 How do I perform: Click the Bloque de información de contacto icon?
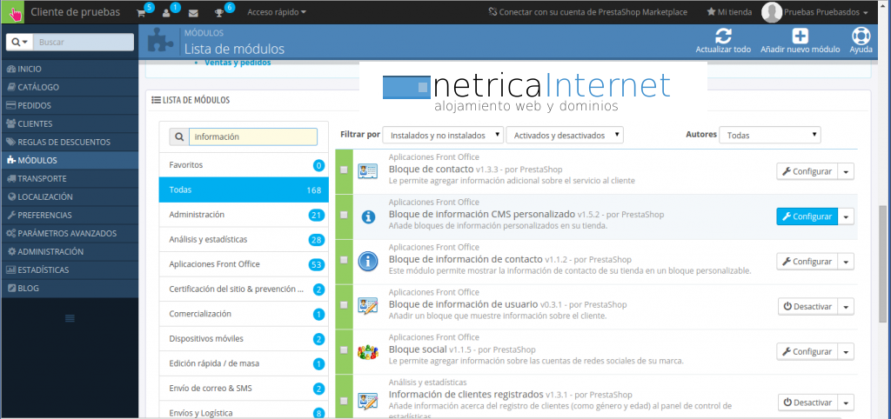point(368,261)
